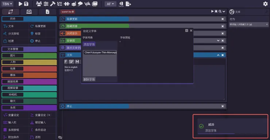This screenshot has width=270, height=140.
Task: Open the 视频背景 category
Action: (29, 88)
